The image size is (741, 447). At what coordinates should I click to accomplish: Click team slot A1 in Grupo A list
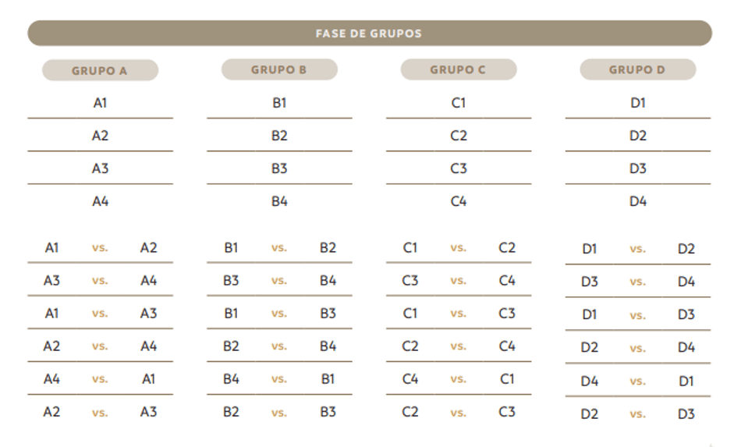pyautogui.click(x=100, y=102)
